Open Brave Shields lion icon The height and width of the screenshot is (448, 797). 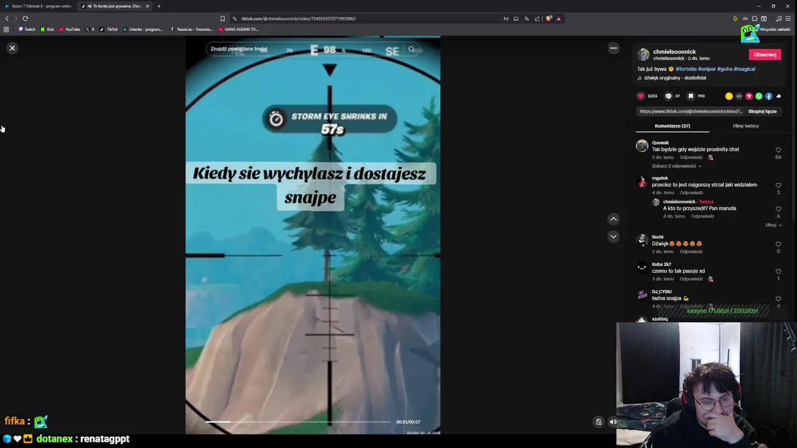pos(548,19)
